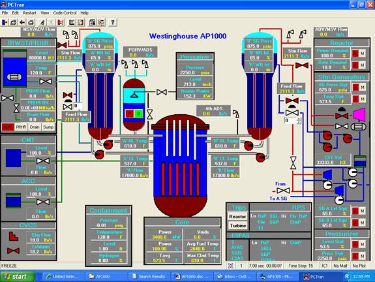The image size is (375, 282).
Task: Set Pressurizer Pres Stpt to Auto
Action: [355, 256]
